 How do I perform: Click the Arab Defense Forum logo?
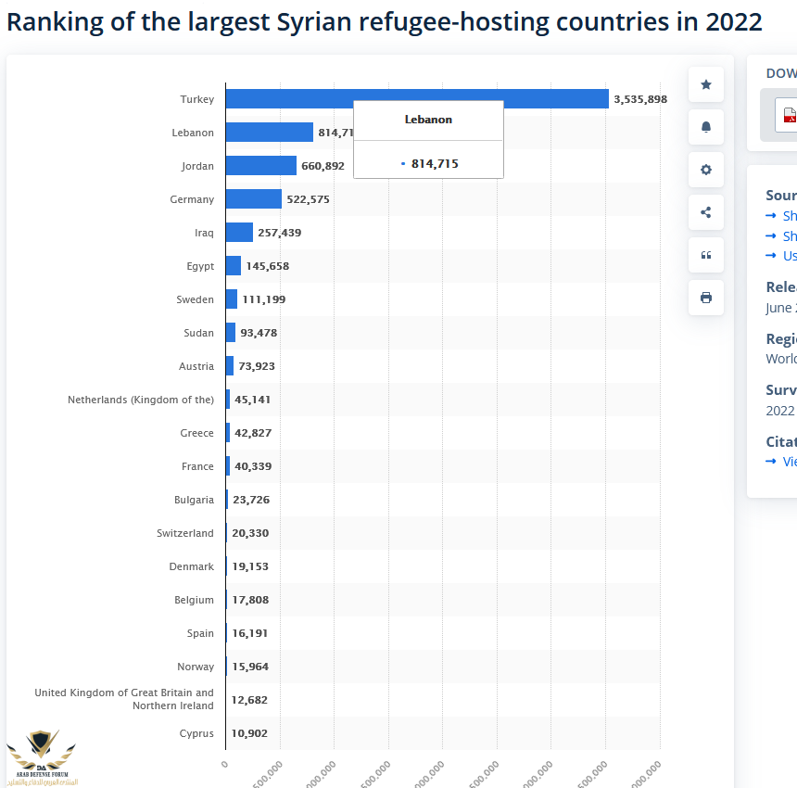click(x=41, y=757)
